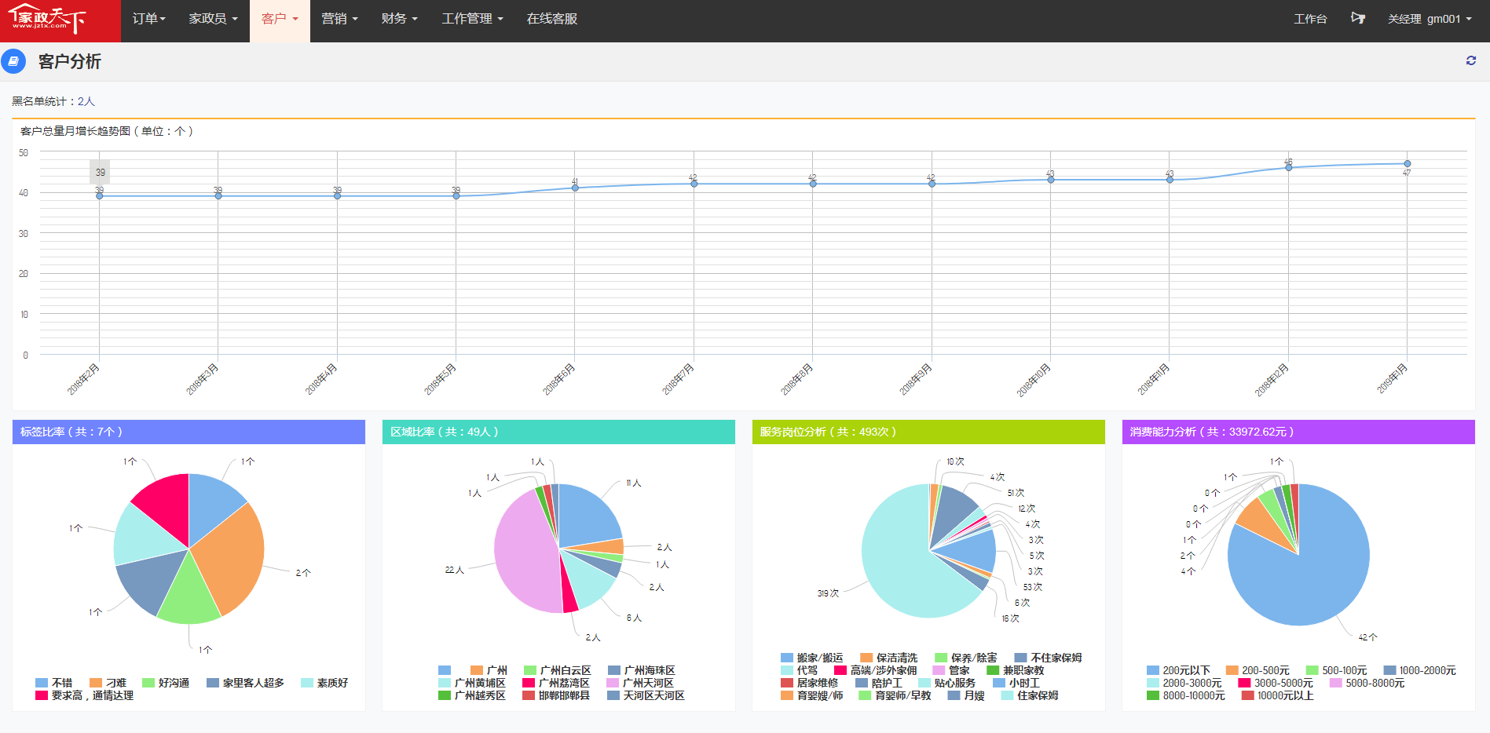Toggle the 搬家/搬运 legend item
This screenshot has height=733, width=1490.
coord(812,658)
